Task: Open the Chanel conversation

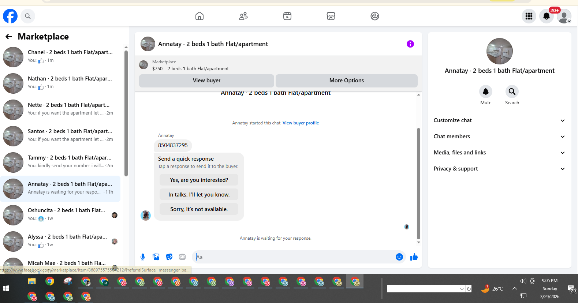Action: pyautogui.click(x=60, y=57)
